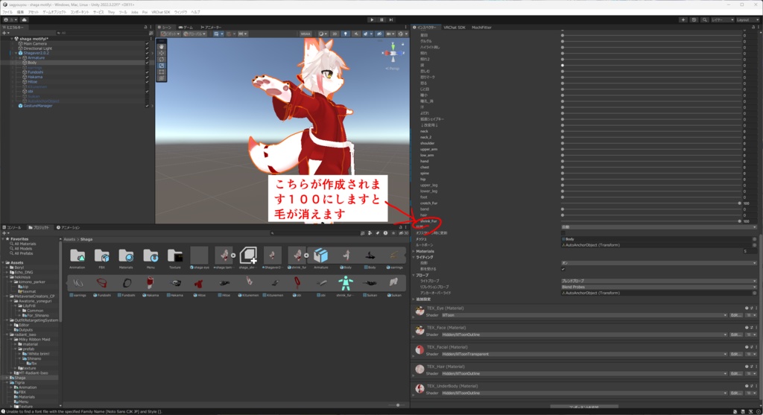Click Edit for the TEX_UnderBody material

point(735,393)
